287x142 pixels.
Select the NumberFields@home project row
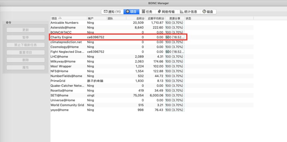(152, 76)
